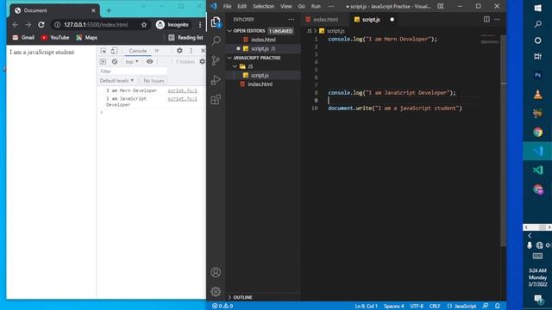Open the overflow menu ellipsis in VS Code menu bar
This screenshot has width=552, height=310.
pyautogui.click(x=331, y=6)
